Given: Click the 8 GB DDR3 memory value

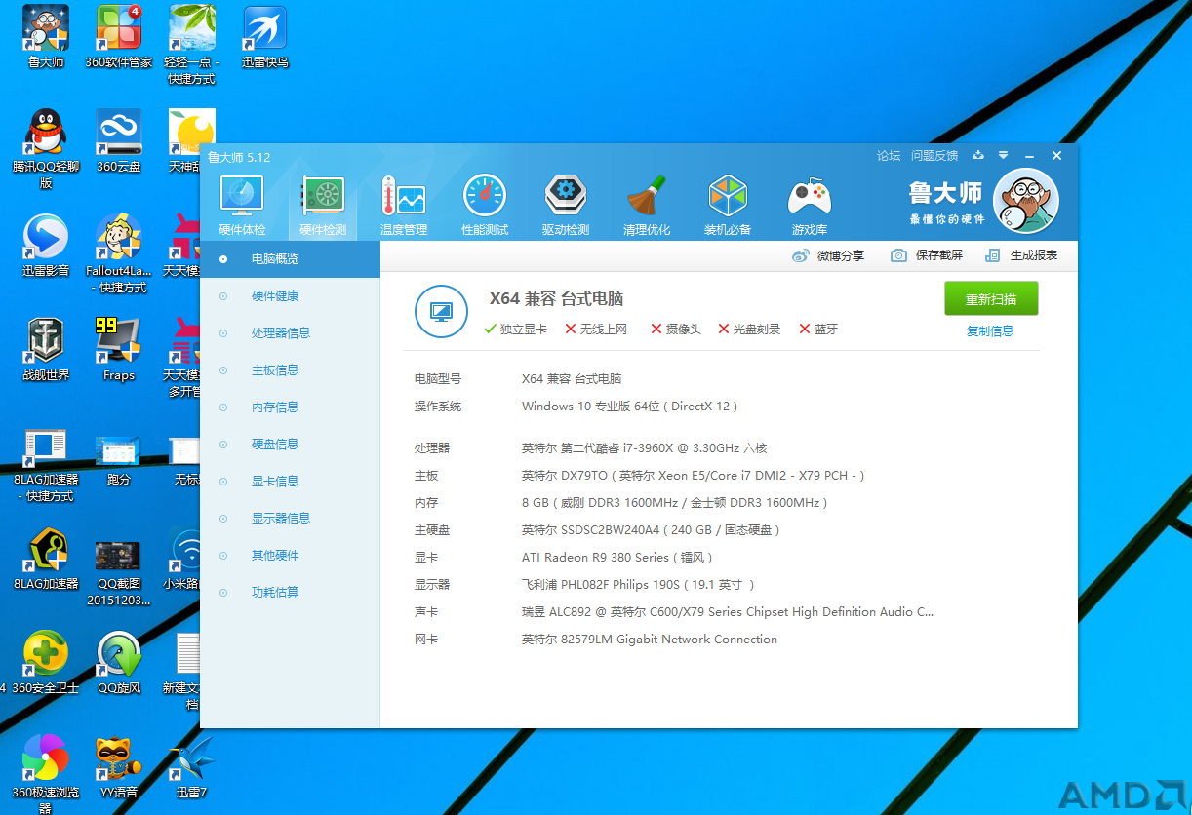Looking at the screenshot, I should pyautogui.click(x=675, y=503).
